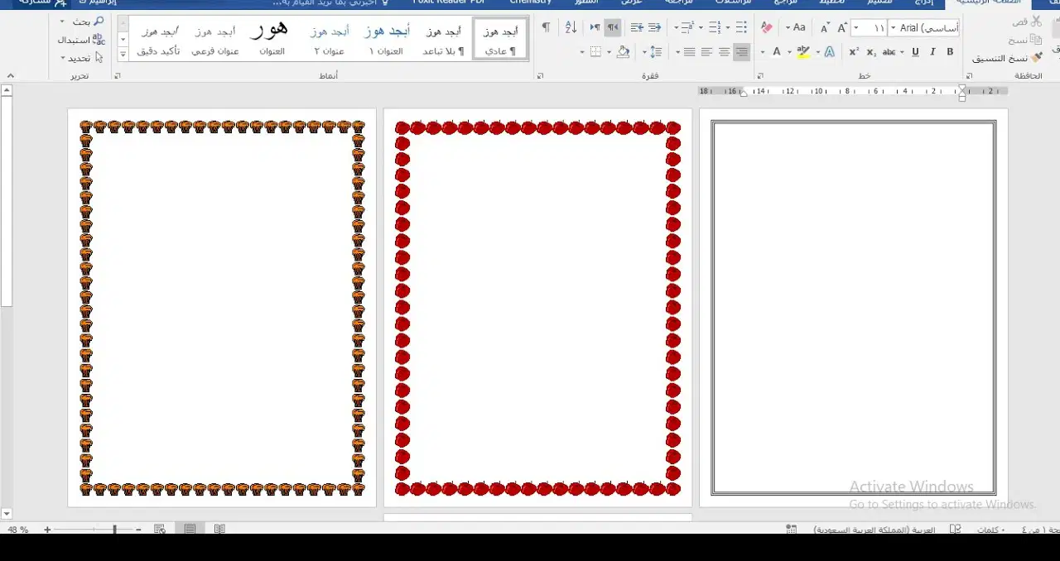
Task: Click the Borders grid icon
Action: 595,52
